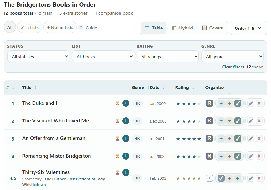Set star rating for An Offer from a Gentleman
This screenshot has height=190, width=271.
(x=189, y=139)
